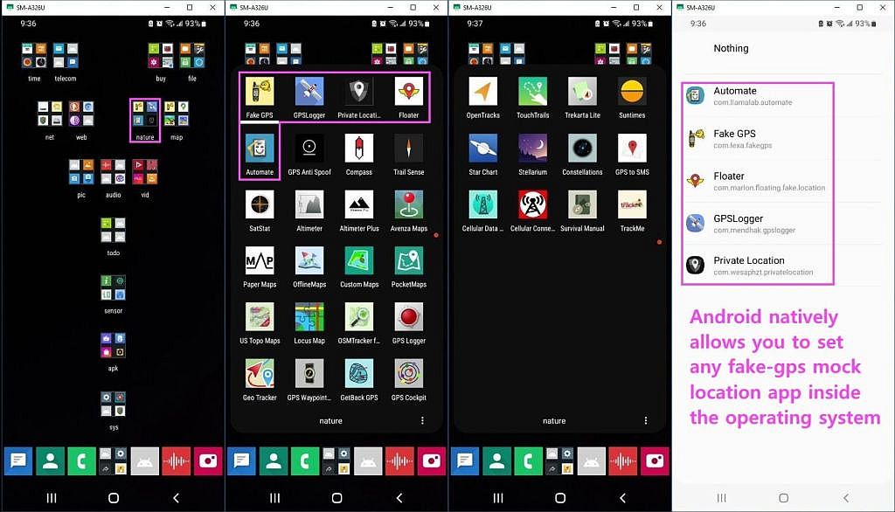Open Survival Manual app
The image size is (895, 512).
(582, 205)
